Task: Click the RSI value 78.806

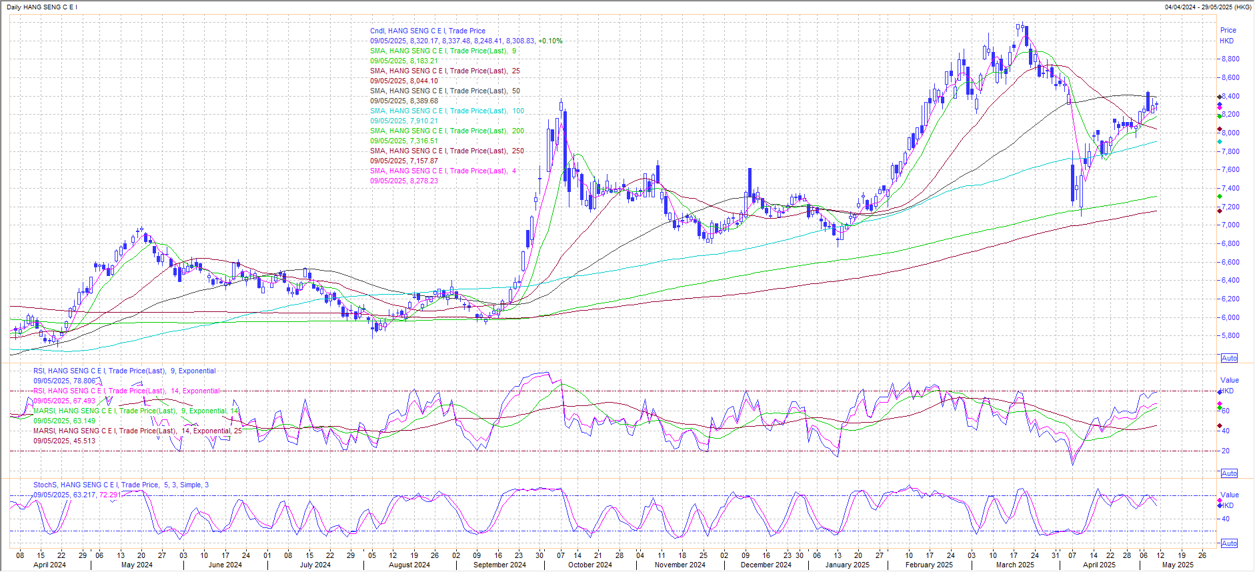Action: tap(85, 381)
